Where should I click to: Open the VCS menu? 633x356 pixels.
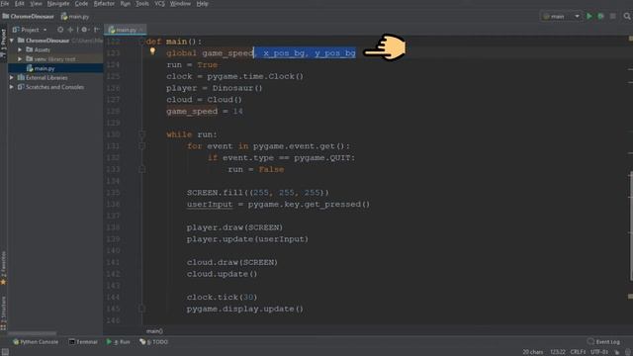coord(159,4)
